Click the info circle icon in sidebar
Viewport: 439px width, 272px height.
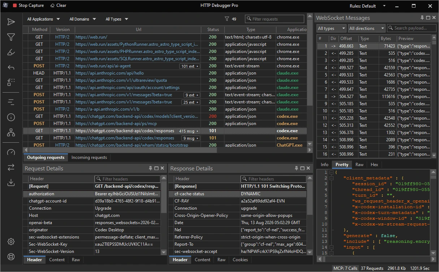point(11,117)
